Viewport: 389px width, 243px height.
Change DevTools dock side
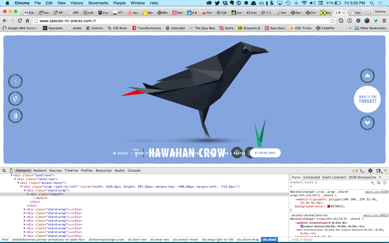(x=378, y=171)
